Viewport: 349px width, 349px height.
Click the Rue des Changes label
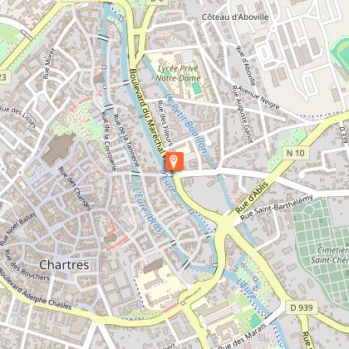(75, 189)
